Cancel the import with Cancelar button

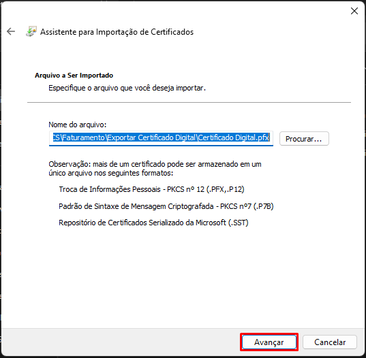point(330,342)
